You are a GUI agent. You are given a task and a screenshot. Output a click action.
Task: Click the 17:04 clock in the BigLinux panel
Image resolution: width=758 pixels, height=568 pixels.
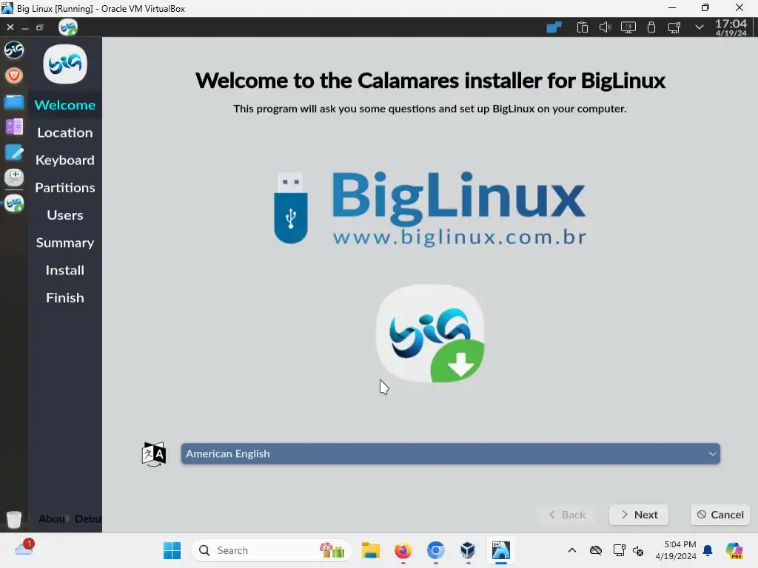pyautogui.click(x=731, y=27)
